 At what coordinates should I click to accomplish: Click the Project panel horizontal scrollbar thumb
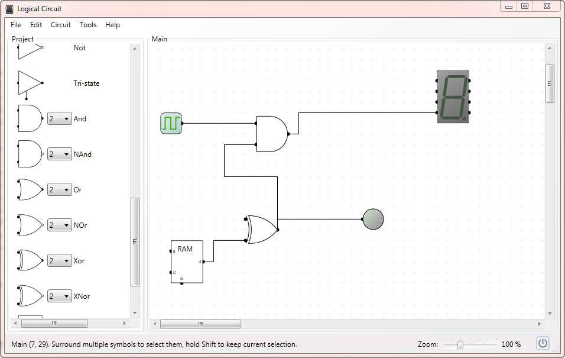click(54, 323)
